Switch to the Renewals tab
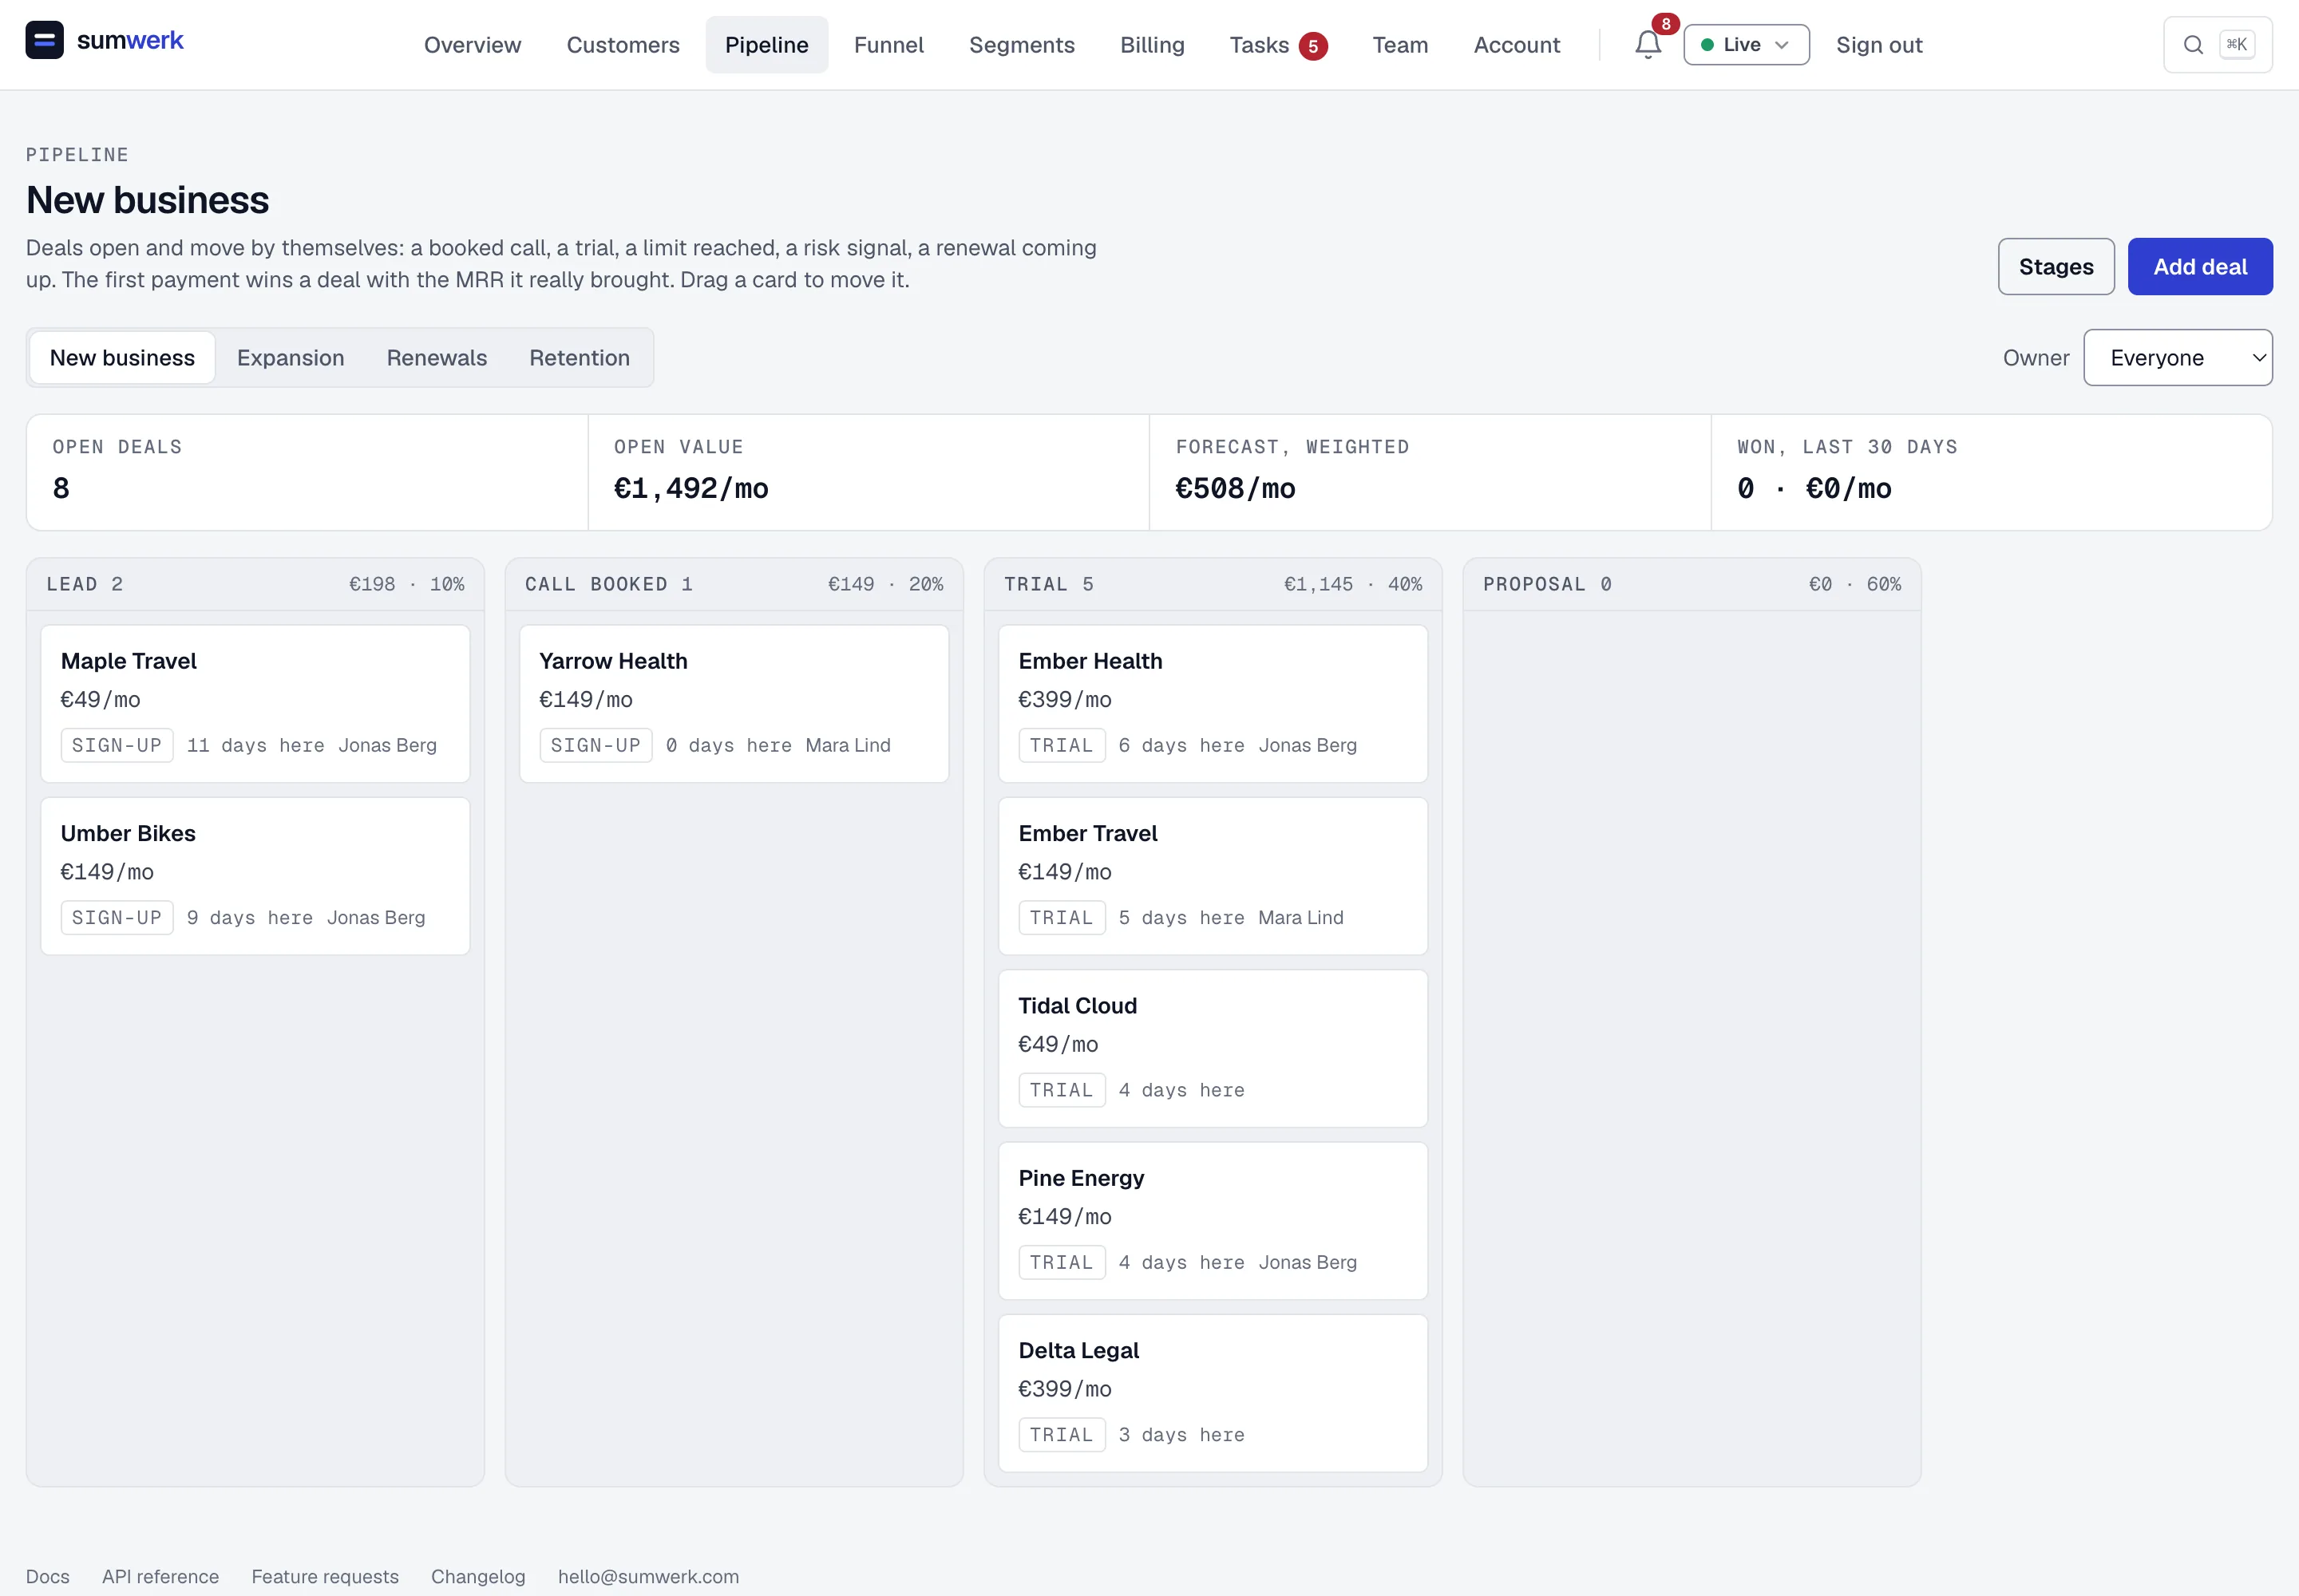Image resolution: width=2299 pixels, height=1596 pixels. pos(436,357)
